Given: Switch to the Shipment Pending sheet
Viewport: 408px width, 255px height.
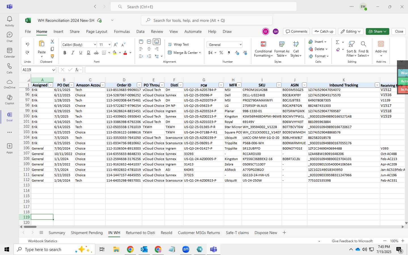Looking at the screenshot, I should [x=87, y=233].
